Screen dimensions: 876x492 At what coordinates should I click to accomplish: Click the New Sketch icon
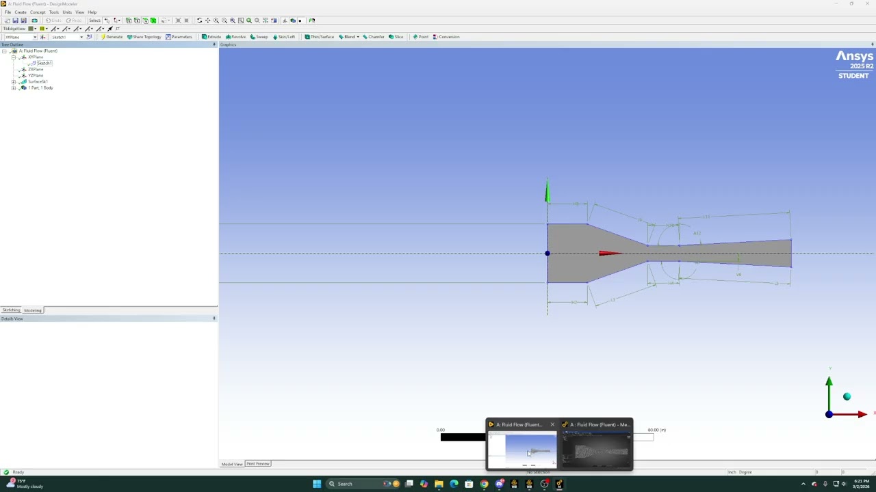click(89, 37)
